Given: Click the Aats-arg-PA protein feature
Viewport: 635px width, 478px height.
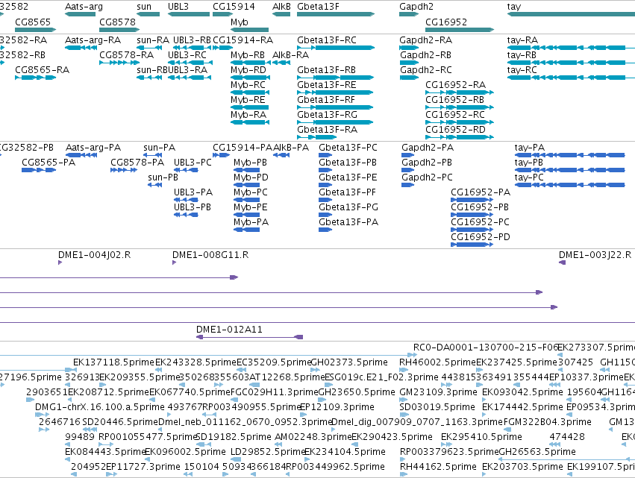Looking at the screenshot, I should [x=81, y=155].
